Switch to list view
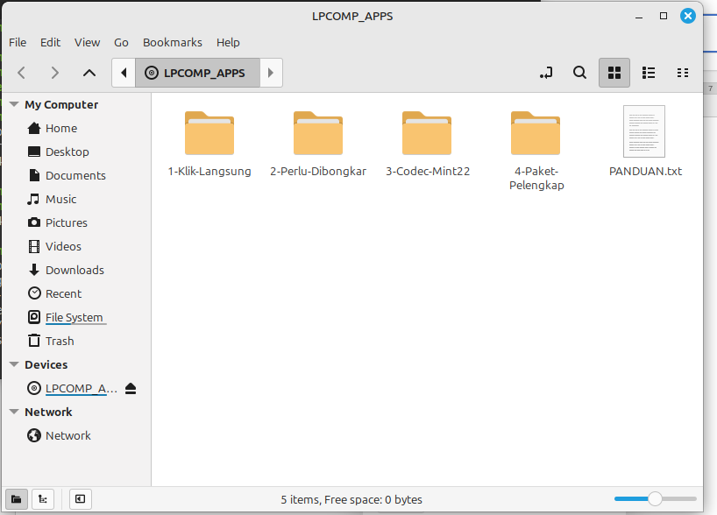This screenshot has width=717, height=515. click(x=649, y=73)
